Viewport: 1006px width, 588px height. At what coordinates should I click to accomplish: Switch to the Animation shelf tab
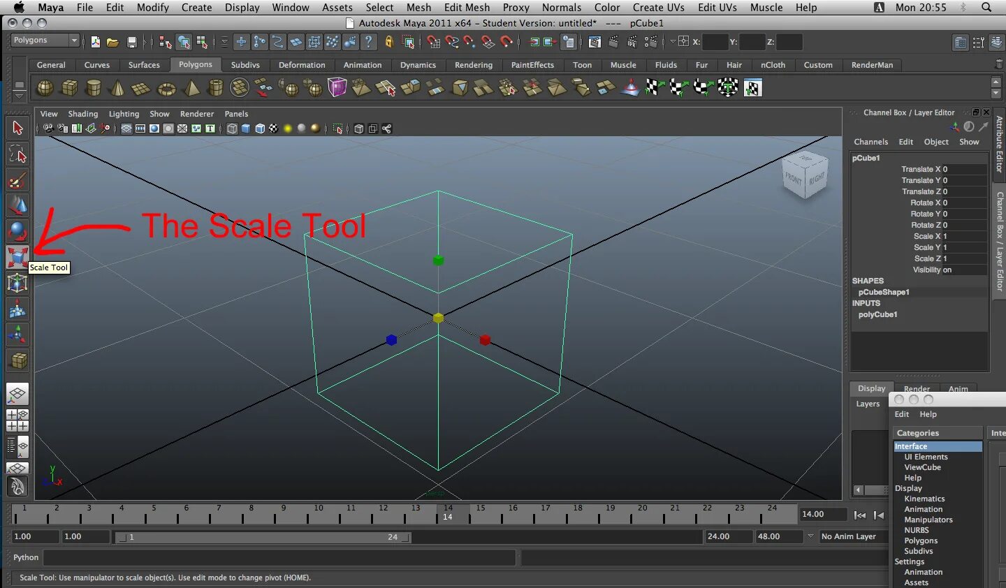[363, 65]
